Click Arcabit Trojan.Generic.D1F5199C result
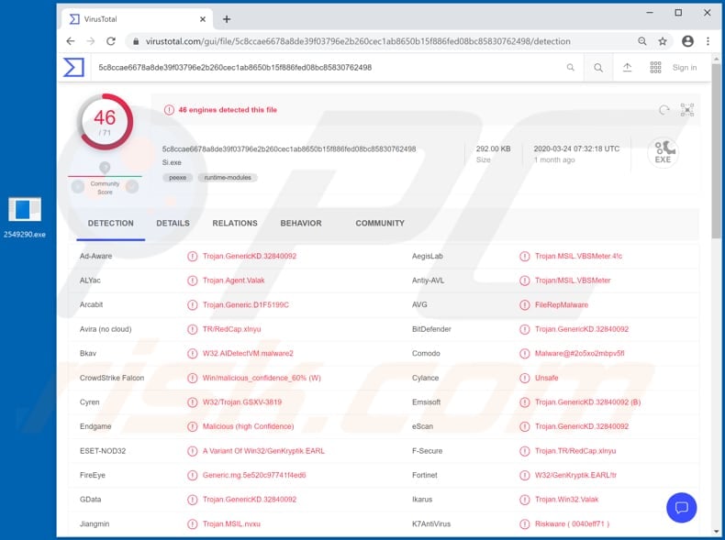This screenshot has height=540, width=725. (x=246, y=305)
